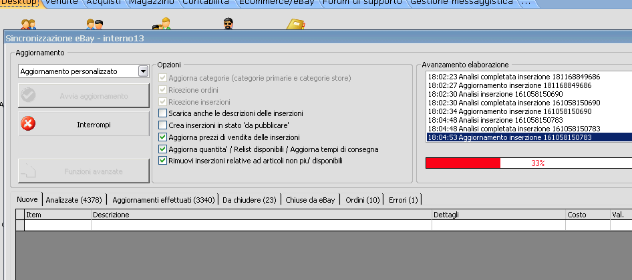
Task: Click the Funzioni avanzate button
Action: click(84, 171)
